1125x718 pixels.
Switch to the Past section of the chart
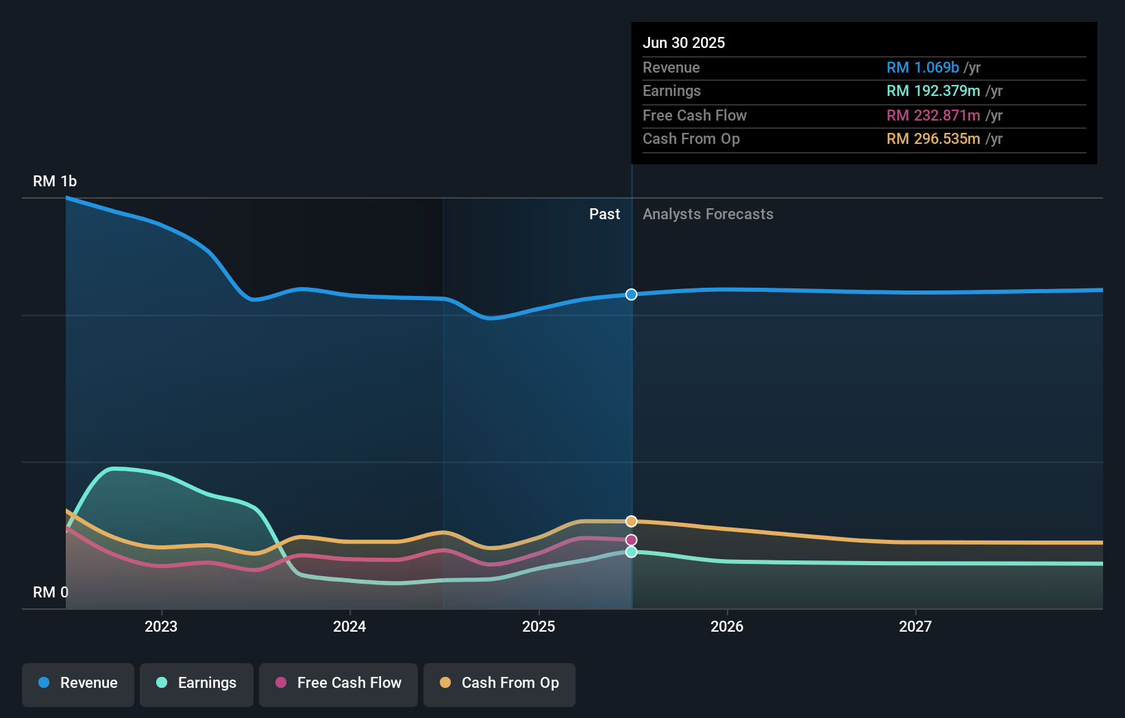pyautogui.click(x=604, y=214)
